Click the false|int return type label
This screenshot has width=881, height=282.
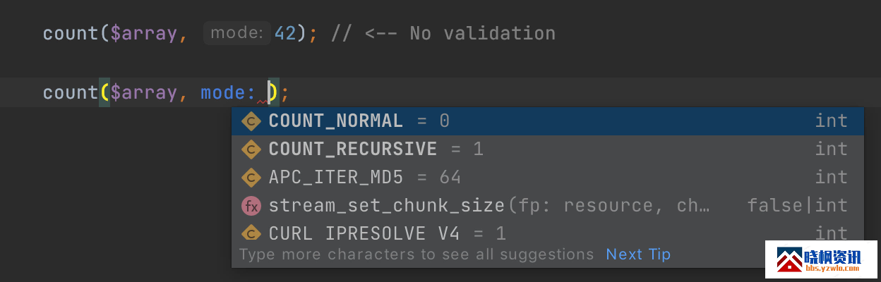click(798, 206)
